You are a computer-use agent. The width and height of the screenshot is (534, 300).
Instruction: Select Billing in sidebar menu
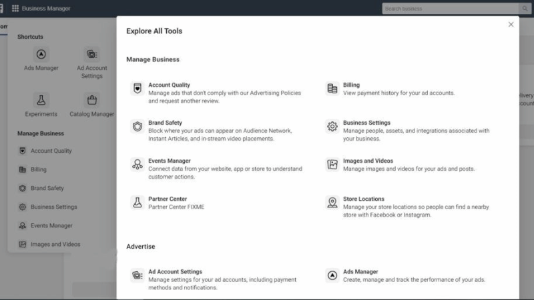coord(39,169)
